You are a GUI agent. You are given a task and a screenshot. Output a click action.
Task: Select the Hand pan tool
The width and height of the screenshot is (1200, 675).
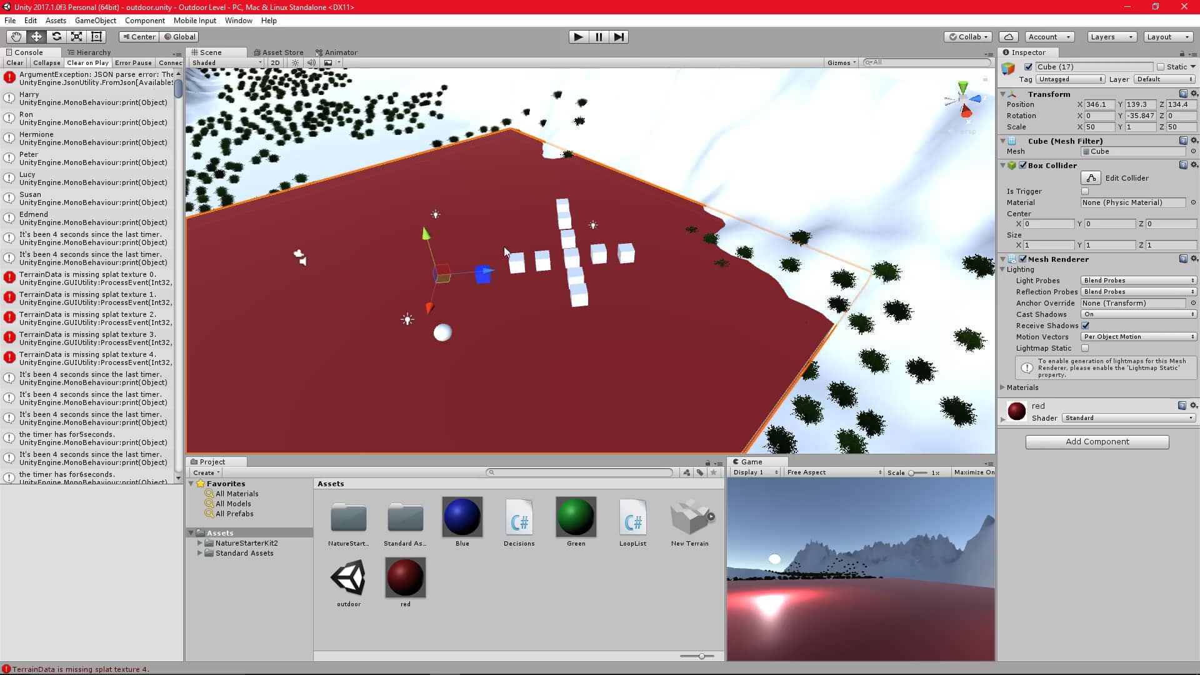pyautogui.click(x=16, y=37)
